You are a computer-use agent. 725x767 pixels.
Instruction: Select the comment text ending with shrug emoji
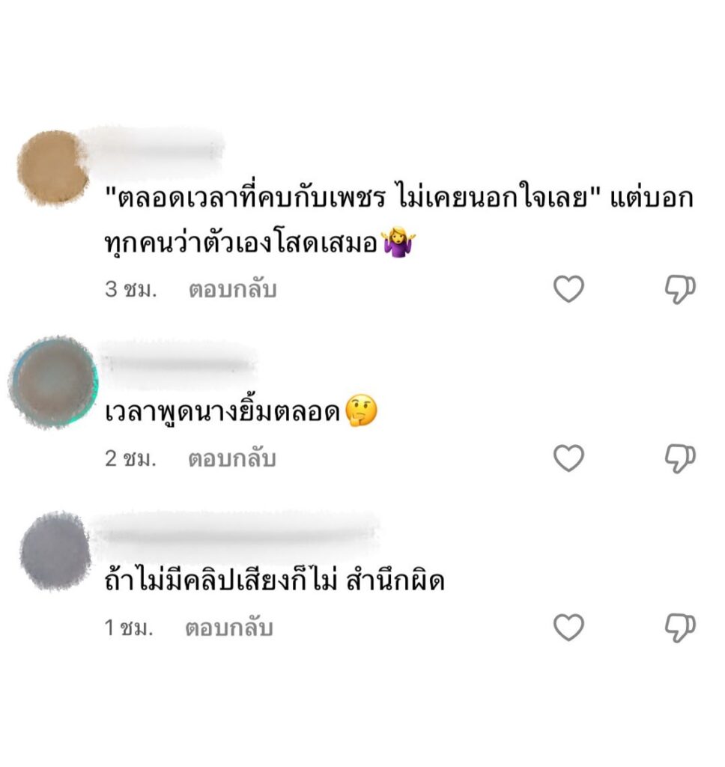tap(398, 219)
